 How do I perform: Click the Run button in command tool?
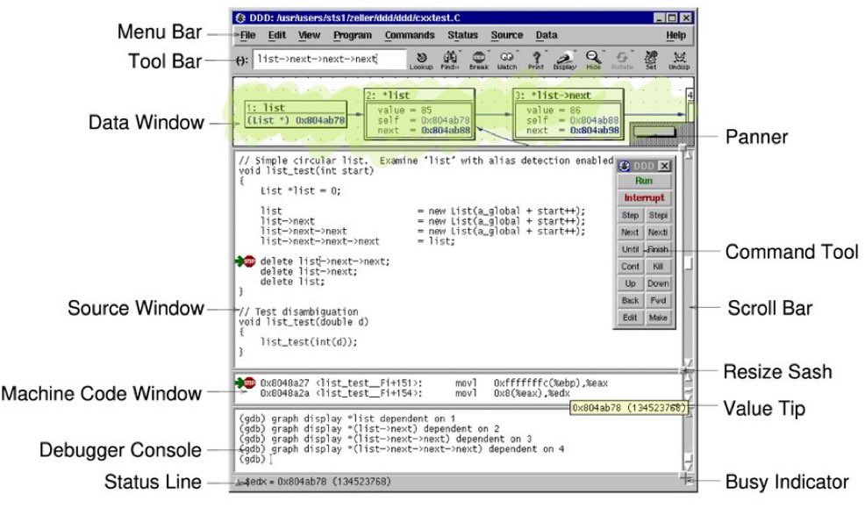click(x=644, y=181)
